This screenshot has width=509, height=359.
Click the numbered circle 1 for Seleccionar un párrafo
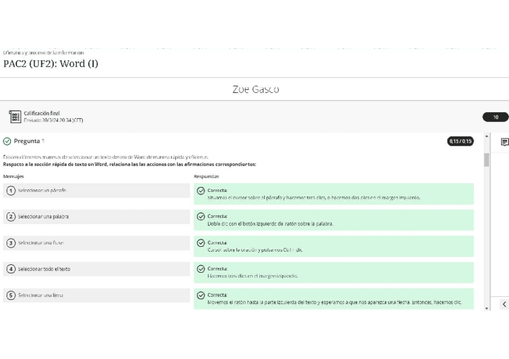click(11, 191)
